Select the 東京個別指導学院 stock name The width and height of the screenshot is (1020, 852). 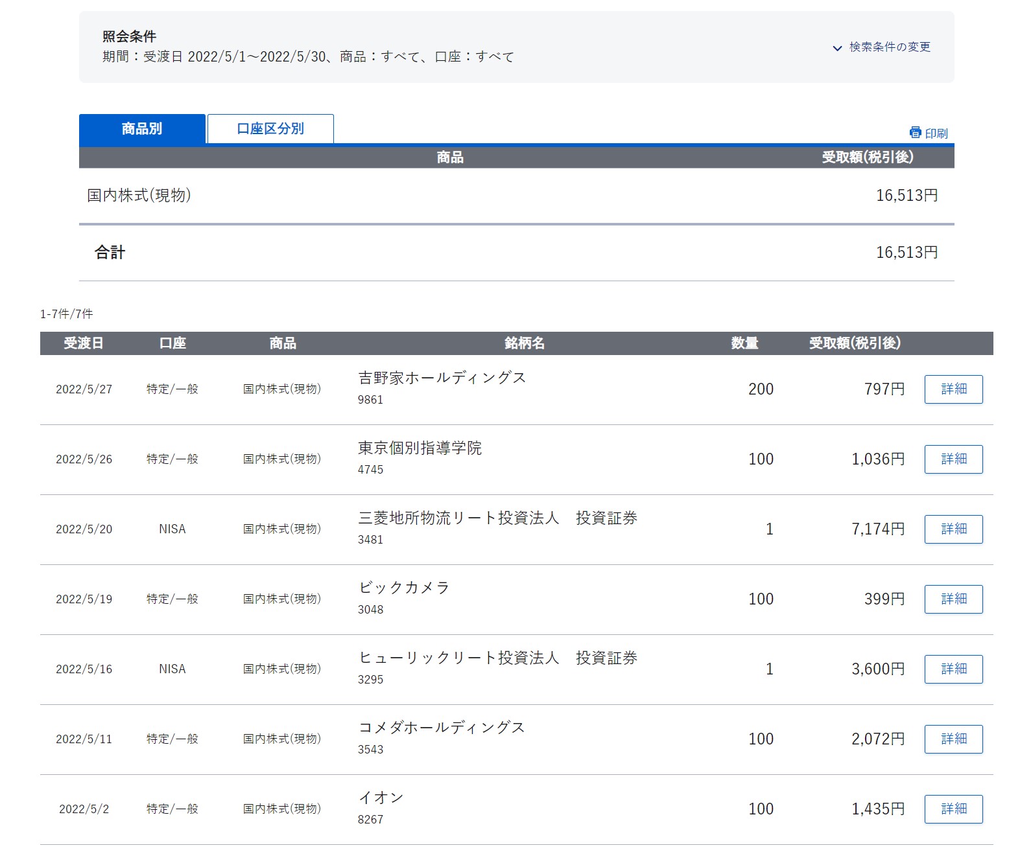coord(420,448)
